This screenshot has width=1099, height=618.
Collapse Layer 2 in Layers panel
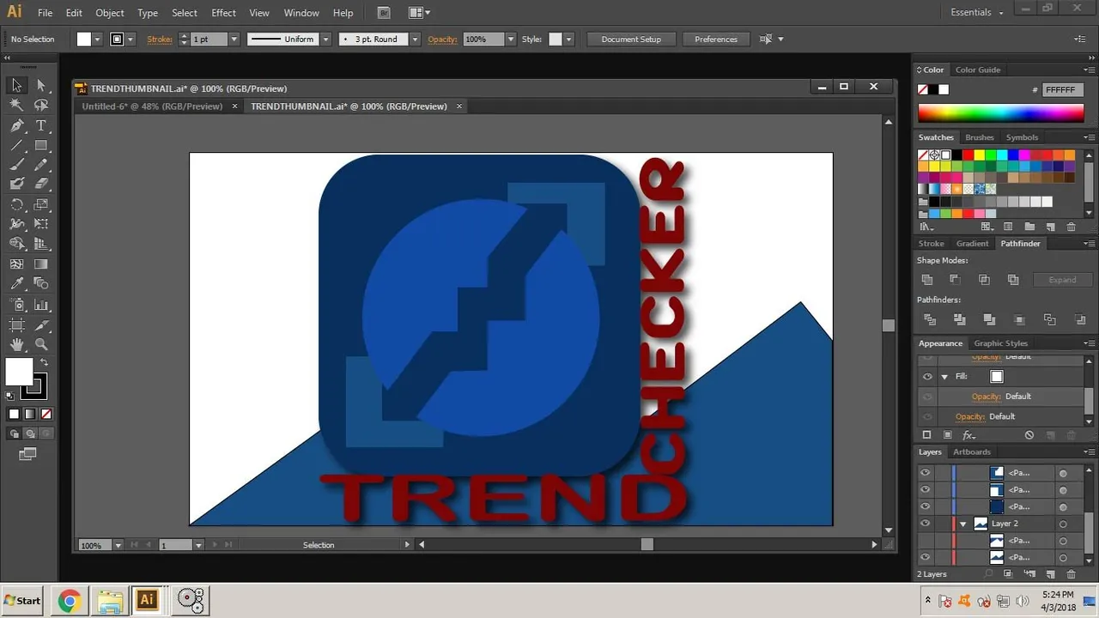click(x=963, y=524)
